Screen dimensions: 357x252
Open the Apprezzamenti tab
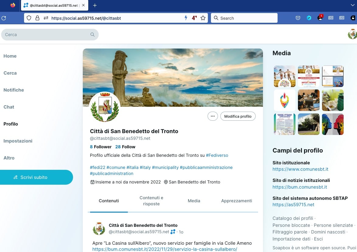pos(236,201)
